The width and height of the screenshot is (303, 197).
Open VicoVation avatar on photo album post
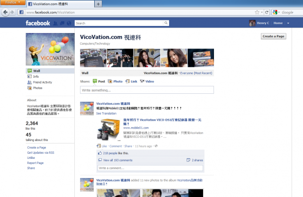coord(87,185)
